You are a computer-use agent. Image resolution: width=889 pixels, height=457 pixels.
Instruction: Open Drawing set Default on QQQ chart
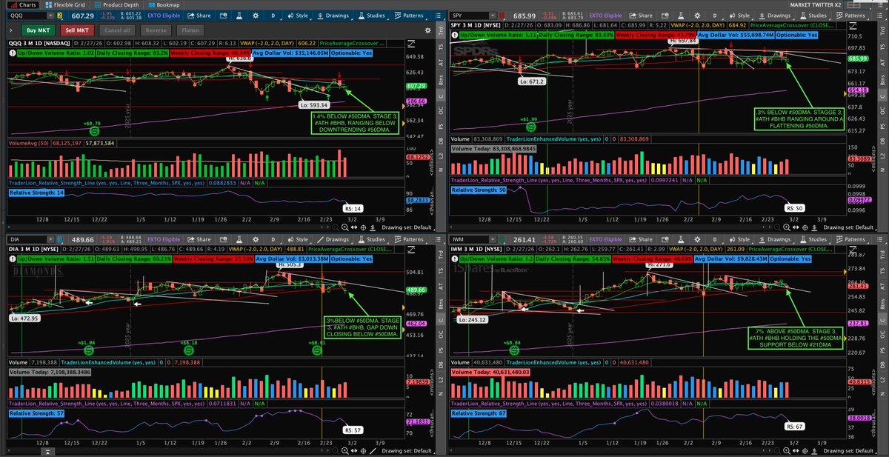click(x=406, y=227)
